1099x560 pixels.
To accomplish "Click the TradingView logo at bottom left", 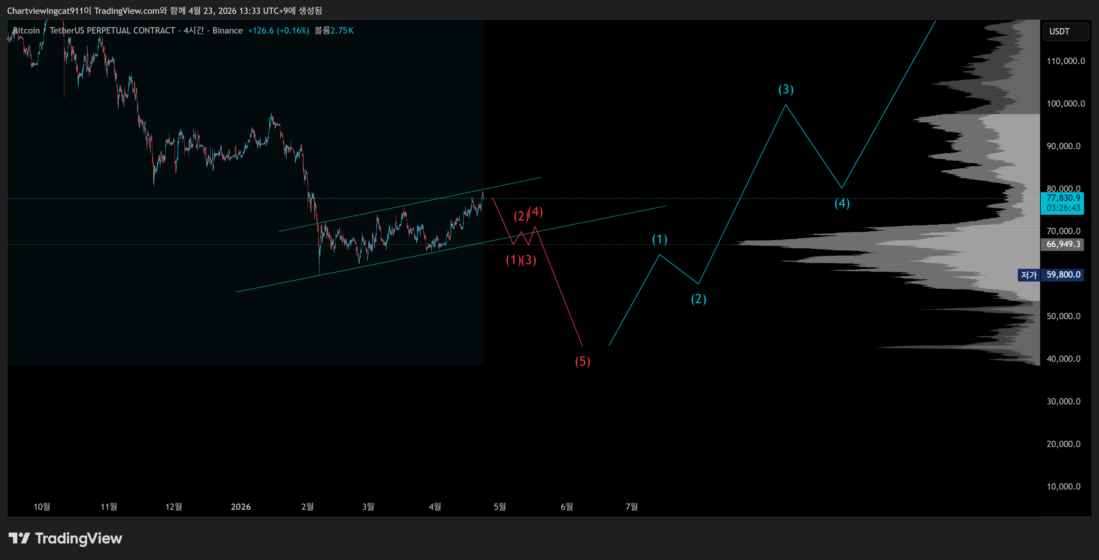I will coord(65,538).
